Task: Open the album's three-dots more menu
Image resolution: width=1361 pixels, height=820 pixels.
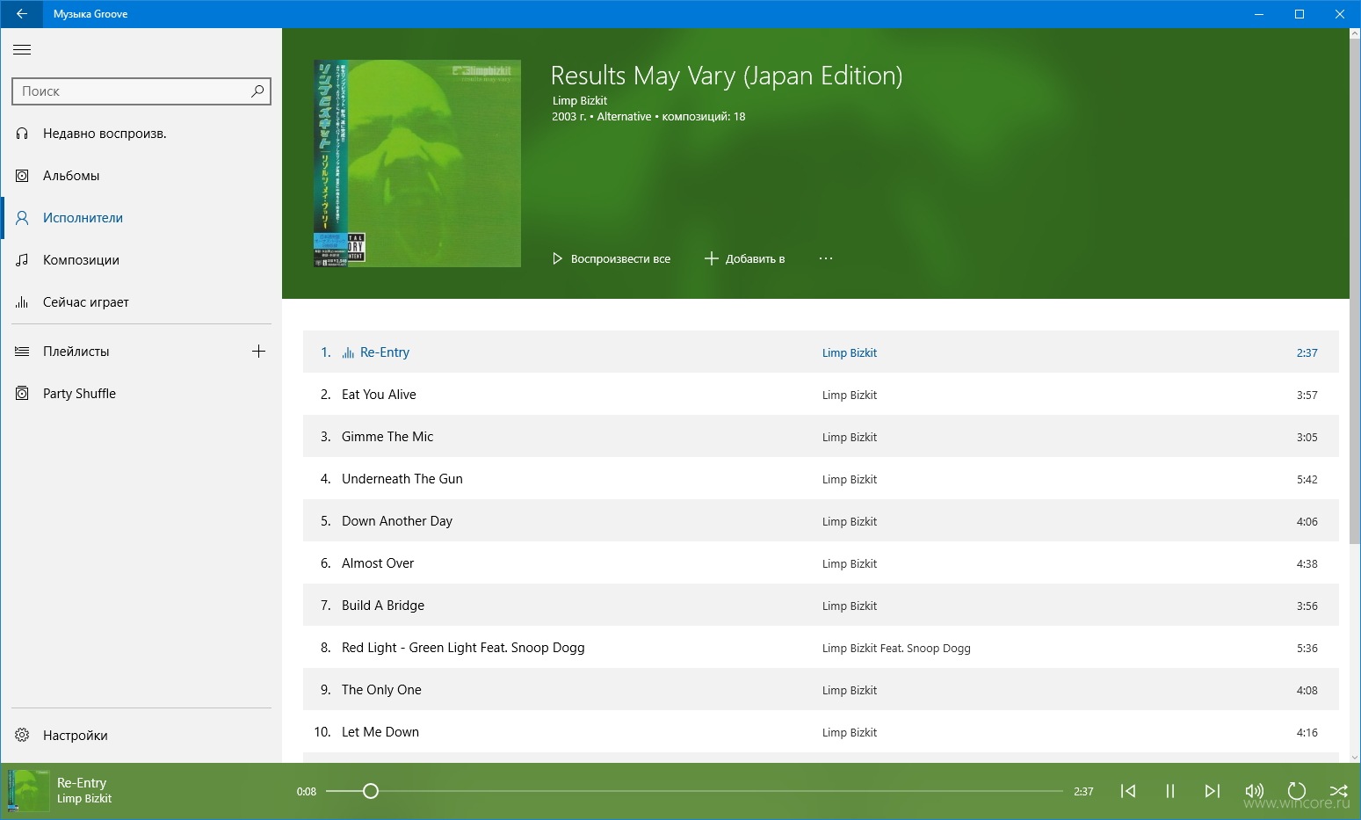Action: pyautogui.click(x=826, y=258)
